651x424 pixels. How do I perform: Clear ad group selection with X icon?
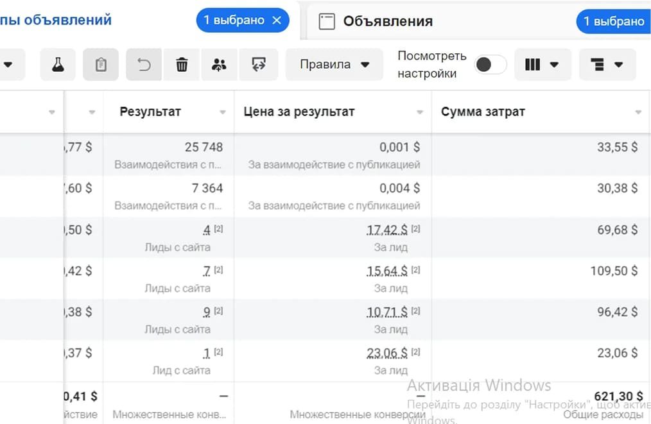pos(277,21)
